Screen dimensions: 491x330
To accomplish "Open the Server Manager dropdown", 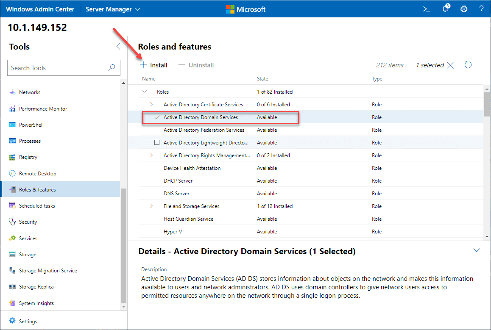I will point(113,9).
